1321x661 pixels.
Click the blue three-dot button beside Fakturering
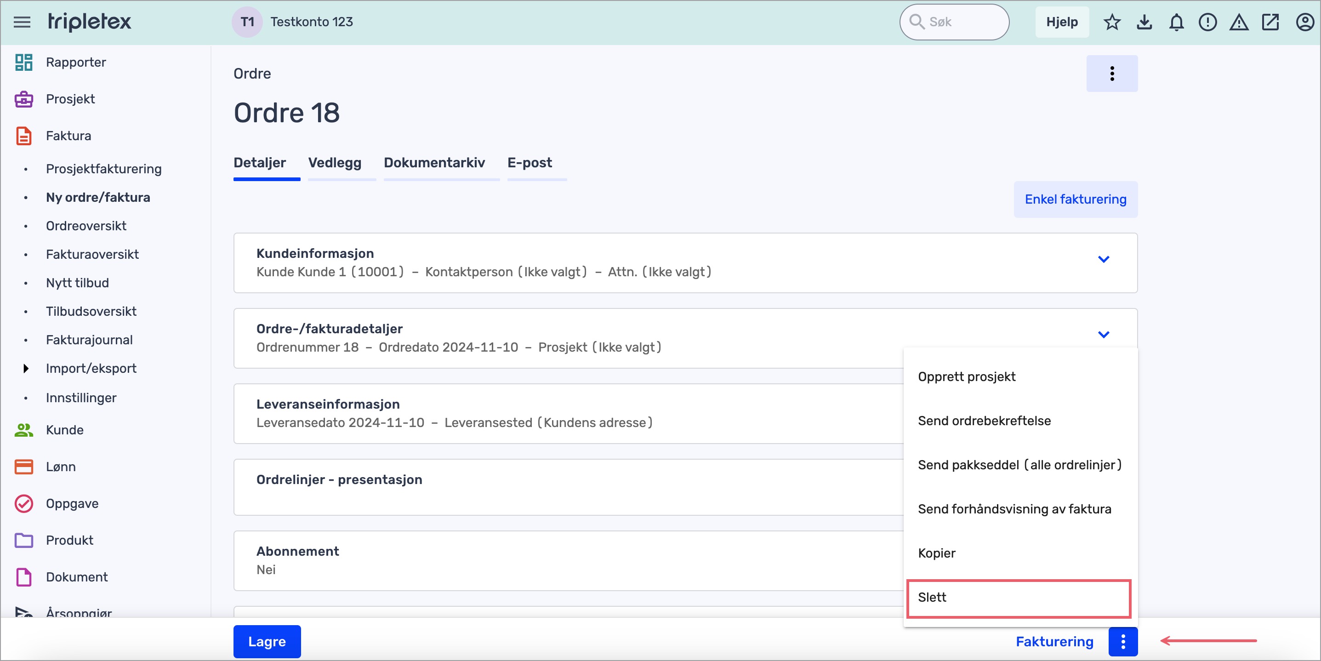tap(1122, 641)
